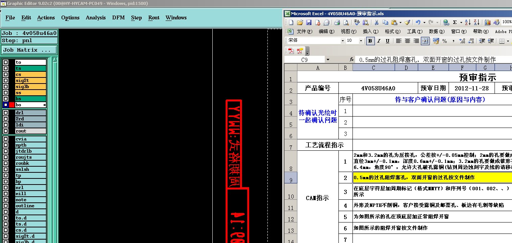512x243 pixels.
Task: Click the Undo arrow icon in Excel
Action: point(418,22)
